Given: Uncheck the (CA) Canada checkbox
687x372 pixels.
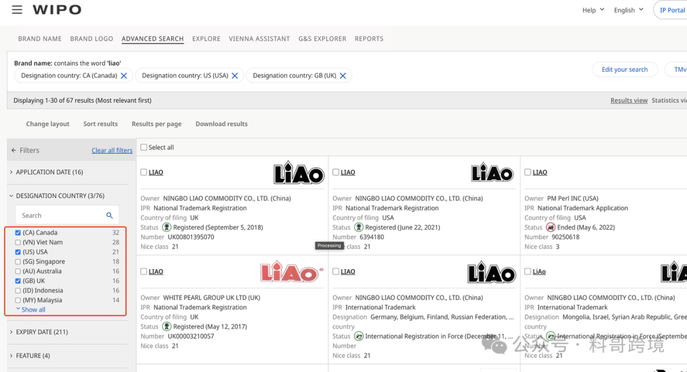Looking at the screenshot, I should click(18, 232).
